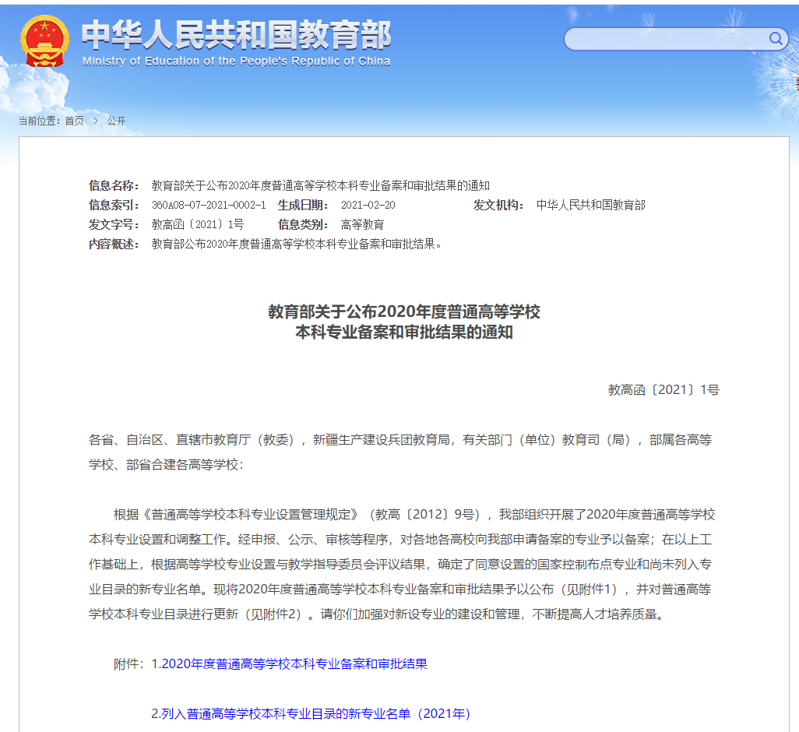
Task: Click the 信息名称 value text
Action: [x=320, y=185]
